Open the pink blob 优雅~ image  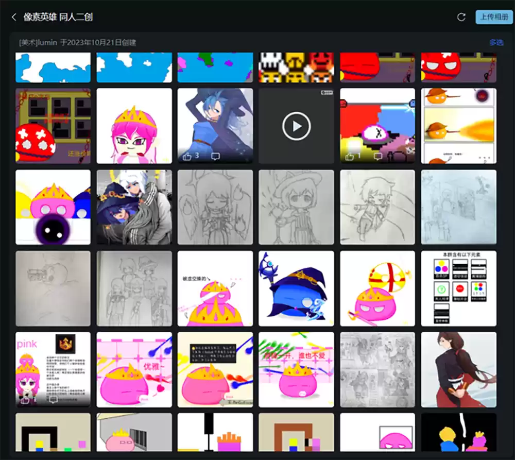[x=134, y=370]
